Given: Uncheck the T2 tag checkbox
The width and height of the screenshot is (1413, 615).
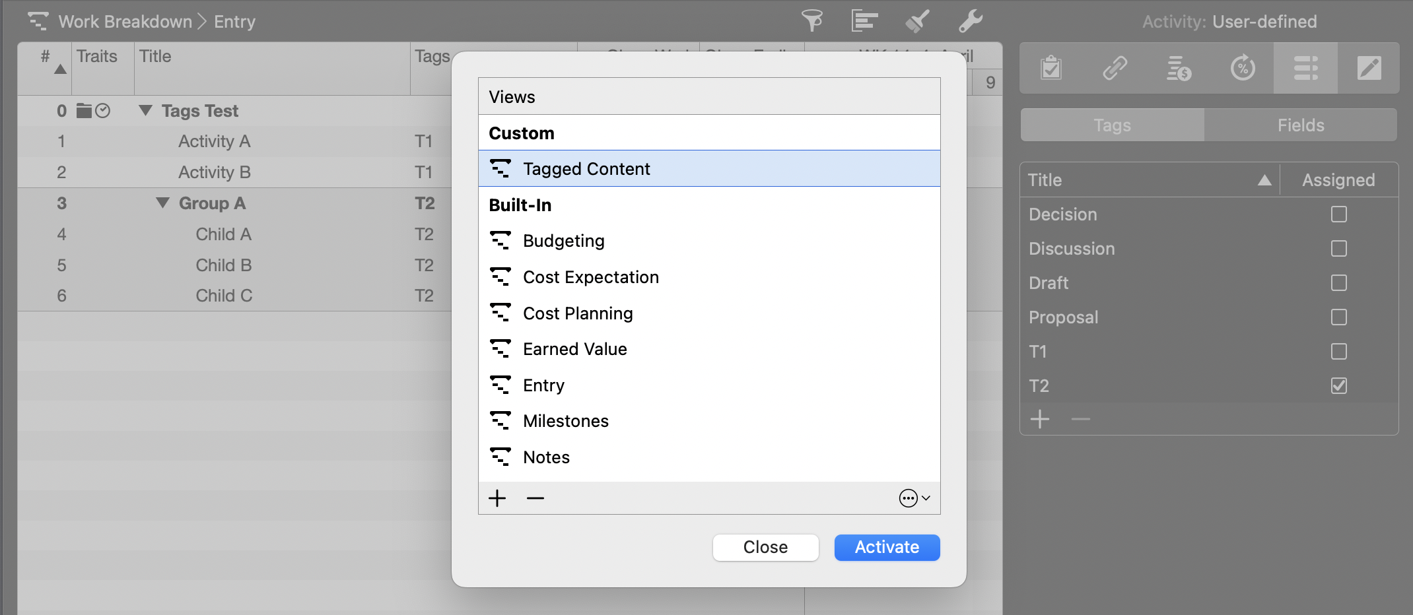Looking at the screenshot, I should click(x=1338, y=386).
